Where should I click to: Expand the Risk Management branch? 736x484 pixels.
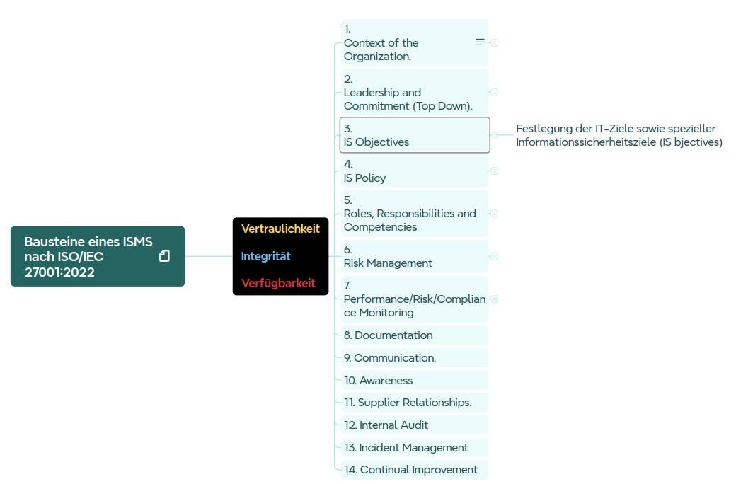(x=494, y=256)
